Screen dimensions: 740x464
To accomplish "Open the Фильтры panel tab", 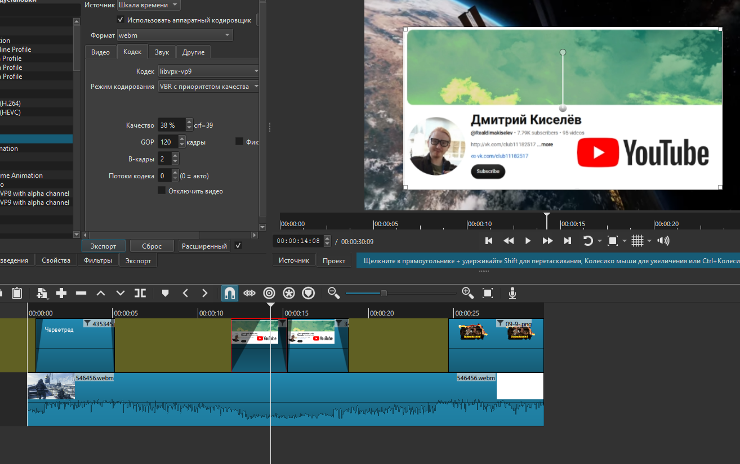I will coord(98,260).
